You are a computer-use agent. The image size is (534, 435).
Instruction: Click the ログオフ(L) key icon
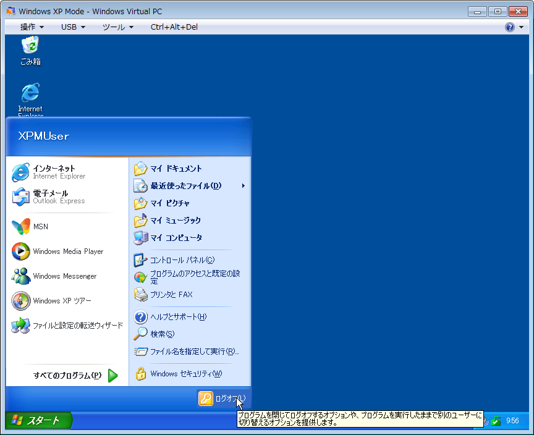[206, 399]
